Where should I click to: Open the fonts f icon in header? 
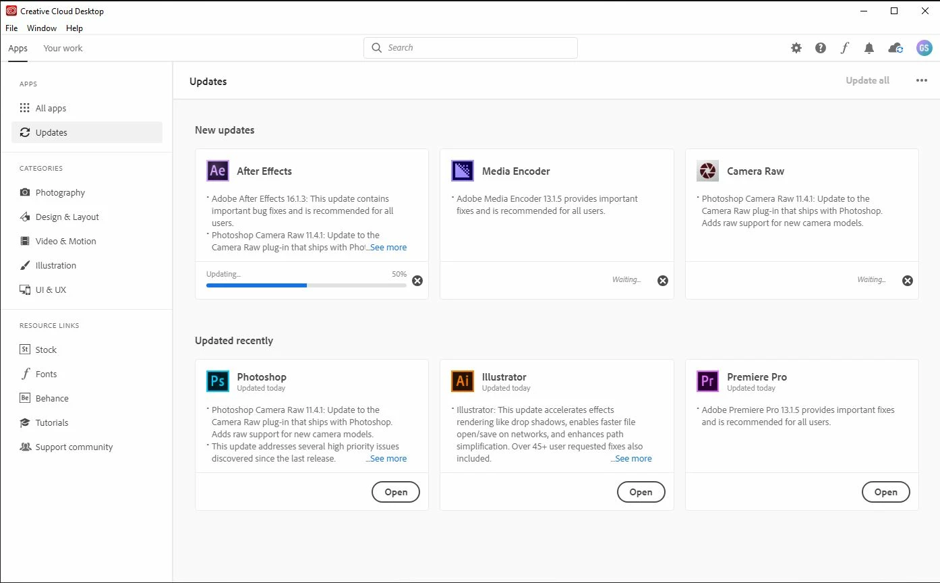844,48
